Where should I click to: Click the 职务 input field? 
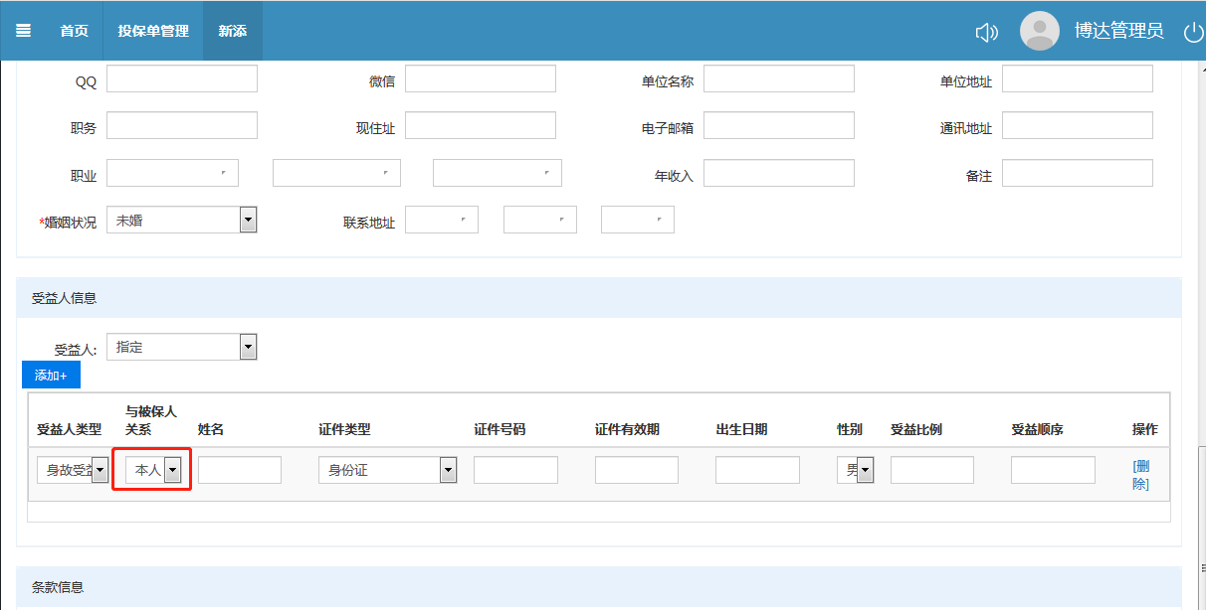point(182,125)
